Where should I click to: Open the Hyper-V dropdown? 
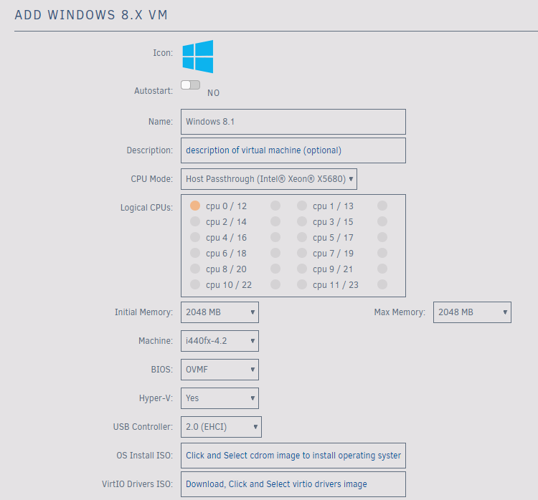[x=220, y=398]
